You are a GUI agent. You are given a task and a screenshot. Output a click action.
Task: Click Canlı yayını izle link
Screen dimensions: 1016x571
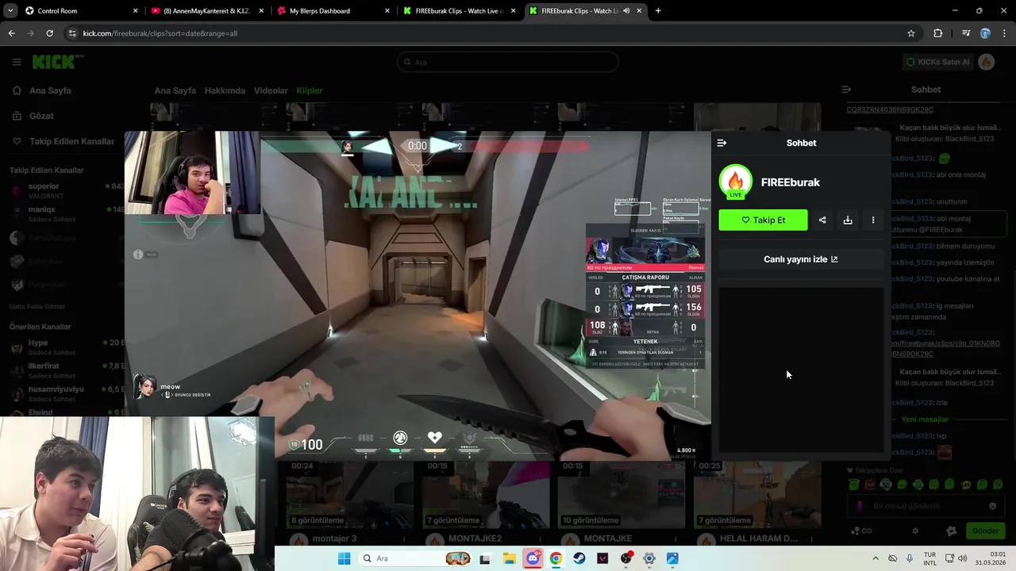click(801, 259)
